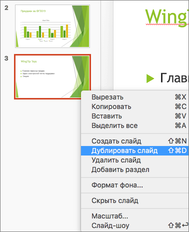The height and width of the screenshot is (232, 189).
Task: Click the divider between thumbnail pane and slide
Action: tap(107, 45)
